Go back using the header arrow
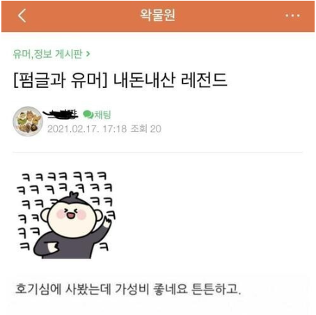Viewport: 316px width, 315px height. pos(22,15)
